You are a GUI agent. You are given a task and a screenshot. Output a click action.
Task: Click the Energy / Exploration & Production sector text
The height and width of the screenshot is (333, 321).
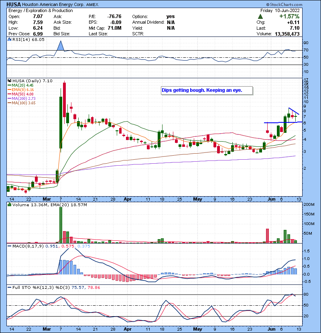tap(41, 10)
